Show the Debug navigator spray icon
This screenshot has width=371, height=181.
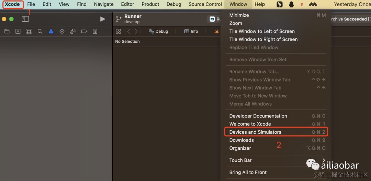pos(73,32)
